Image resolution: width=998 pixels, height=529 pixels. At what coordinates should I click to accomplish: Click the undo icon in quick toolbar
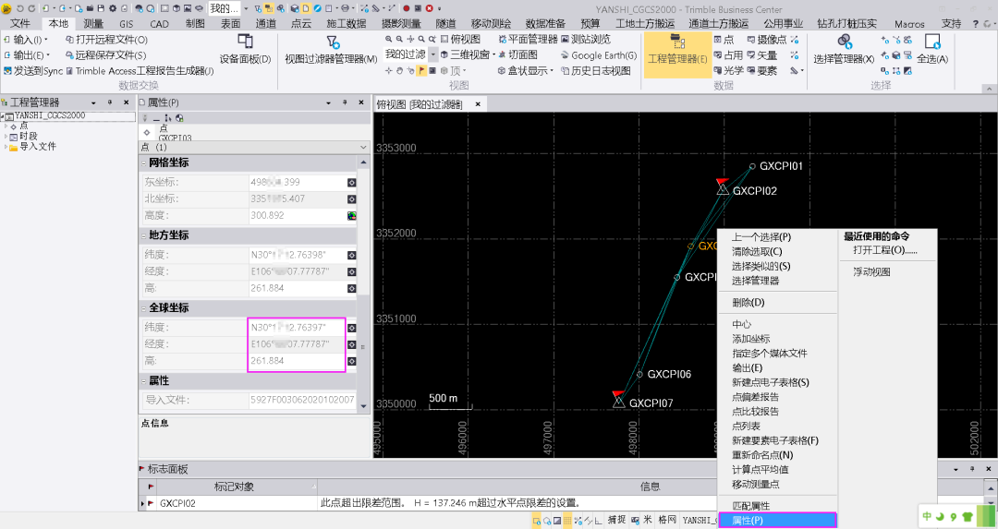[x=19, y=8]
